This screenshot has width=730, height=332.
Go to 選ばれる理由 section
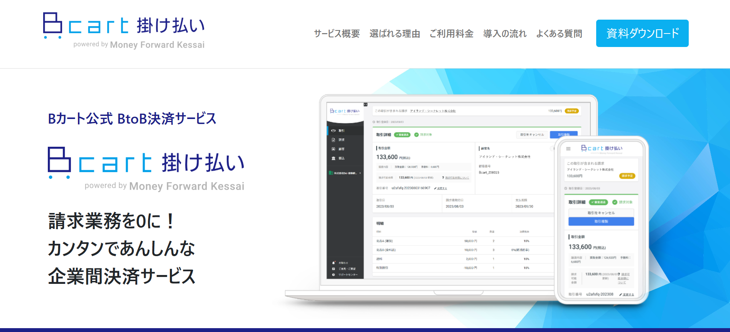point(395,34)
